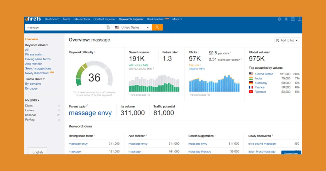
Task: Open Rank tracker from the top menu
Action: [x=155, y=19]
